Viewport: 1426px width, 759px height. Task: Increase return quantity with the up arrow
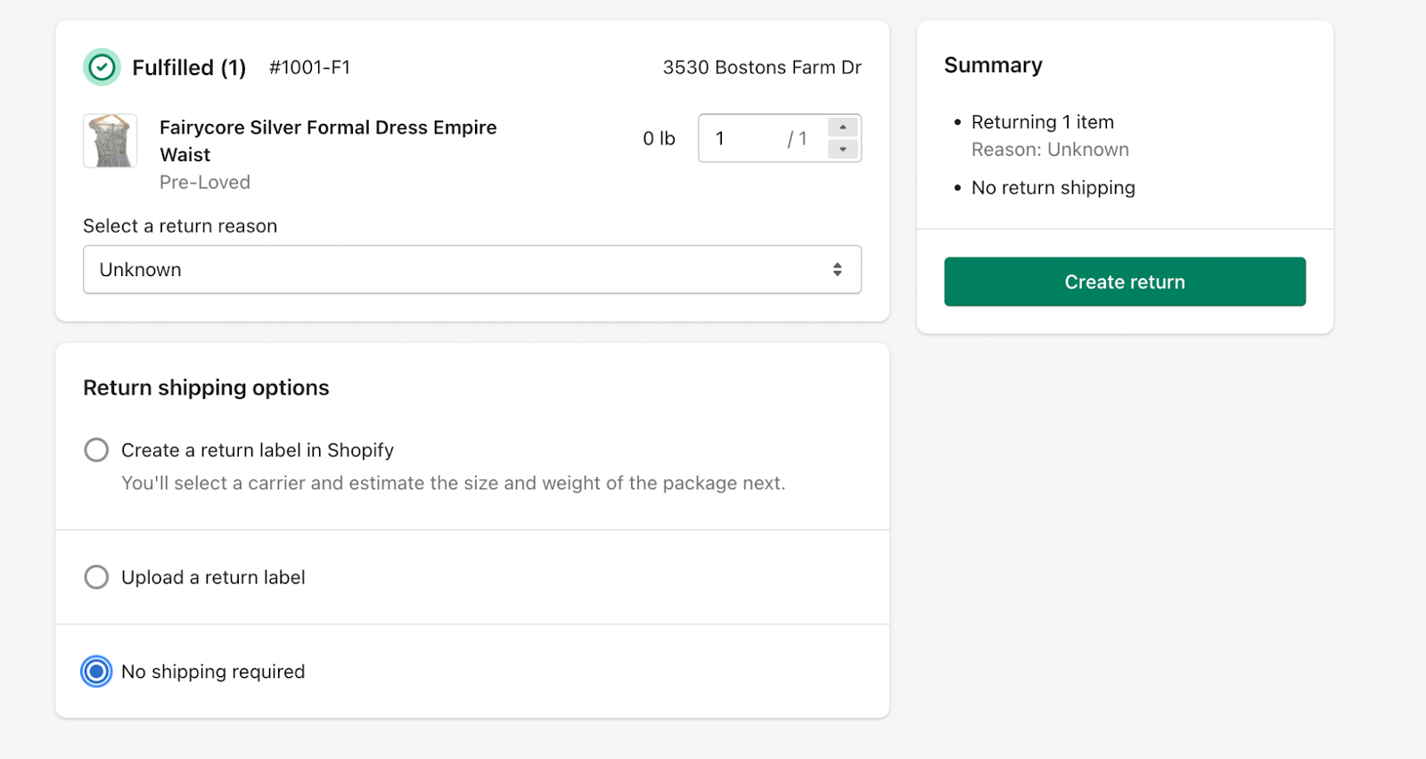pyautogui.click(x=842, y=127)
